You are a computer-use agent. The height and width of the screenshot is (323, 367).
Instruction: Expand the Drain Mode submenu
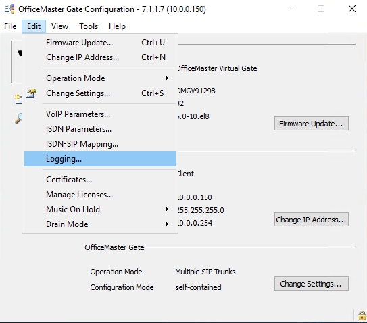(100, 224)
